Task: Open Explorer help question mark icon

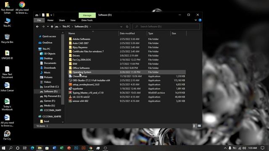Action: pos(200,20)
